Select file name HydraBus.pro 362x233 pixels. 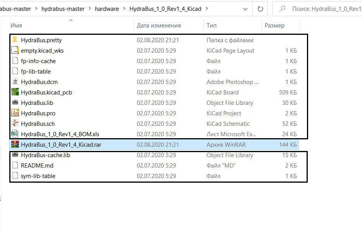pyautogui.click(x=38, y=113)
